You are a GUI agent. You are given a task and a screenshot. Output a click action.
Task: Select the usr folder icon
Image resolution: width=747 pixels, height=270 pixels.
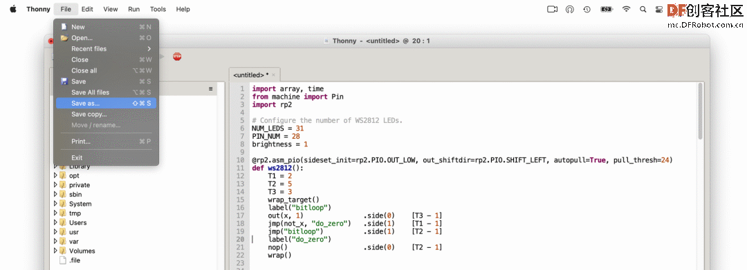click(x=62, y=232)
